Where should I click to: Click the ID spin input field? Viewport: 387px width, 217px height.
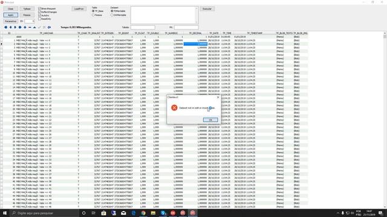[29, 22]
